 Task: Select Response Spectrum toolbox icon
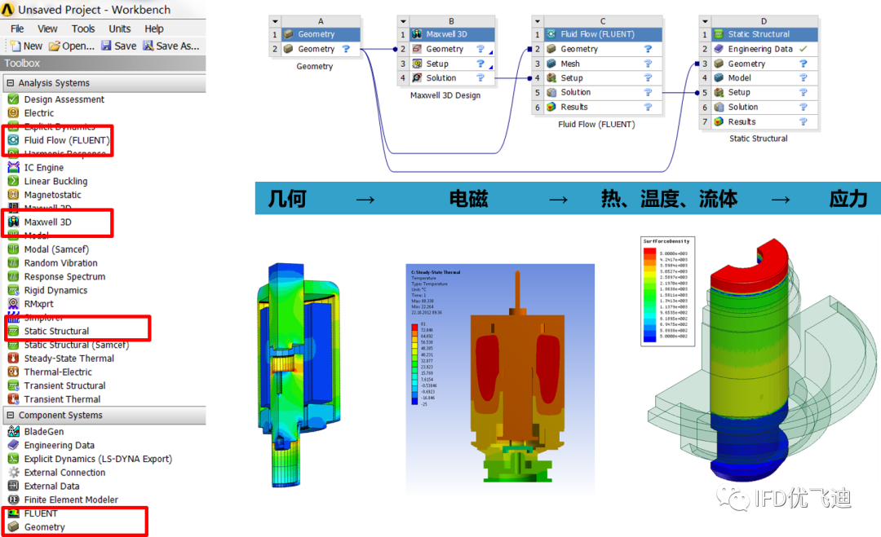[14, 276]
